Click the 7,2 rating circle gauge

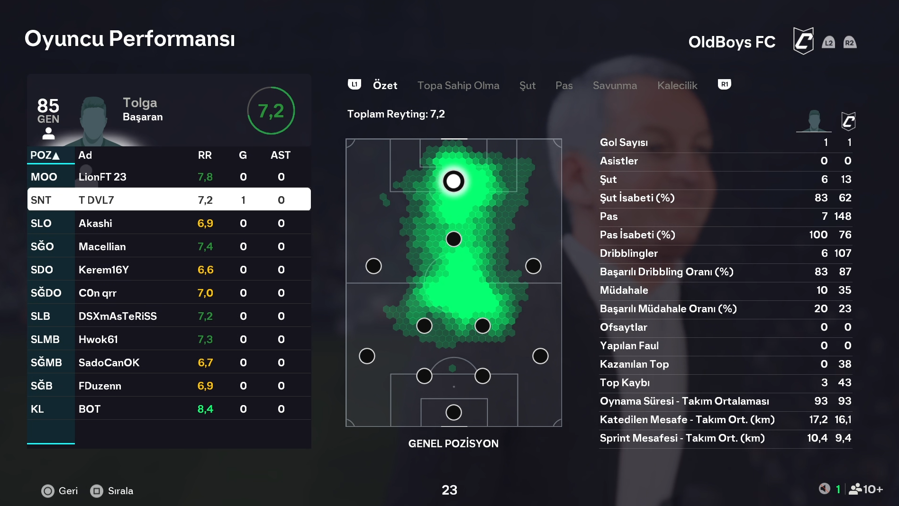(x=271, y=111)
